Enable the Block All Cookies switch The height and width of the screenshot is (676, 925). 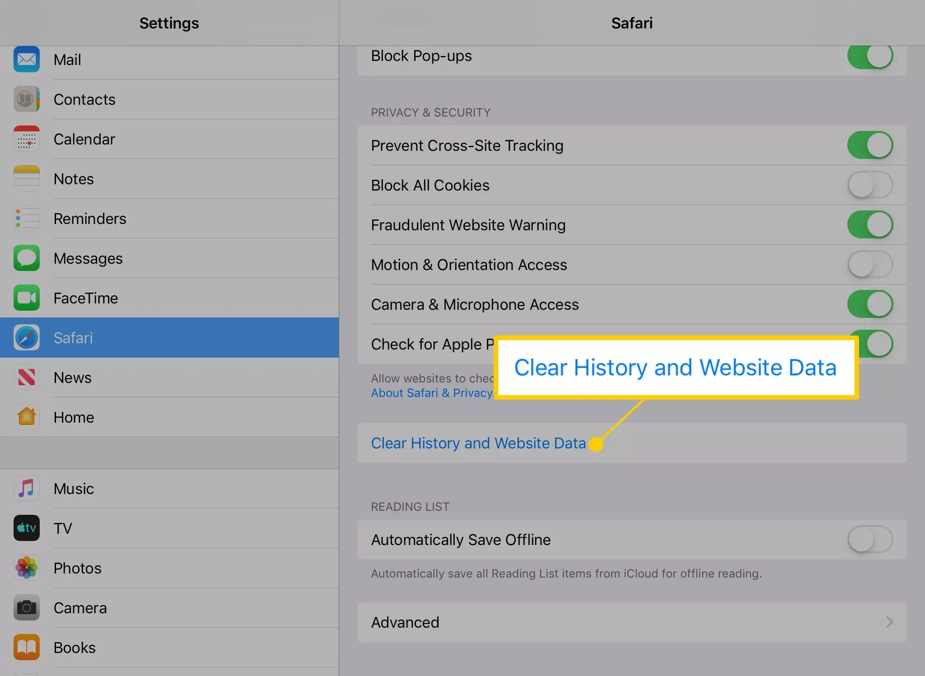click(x=870, y=185)
